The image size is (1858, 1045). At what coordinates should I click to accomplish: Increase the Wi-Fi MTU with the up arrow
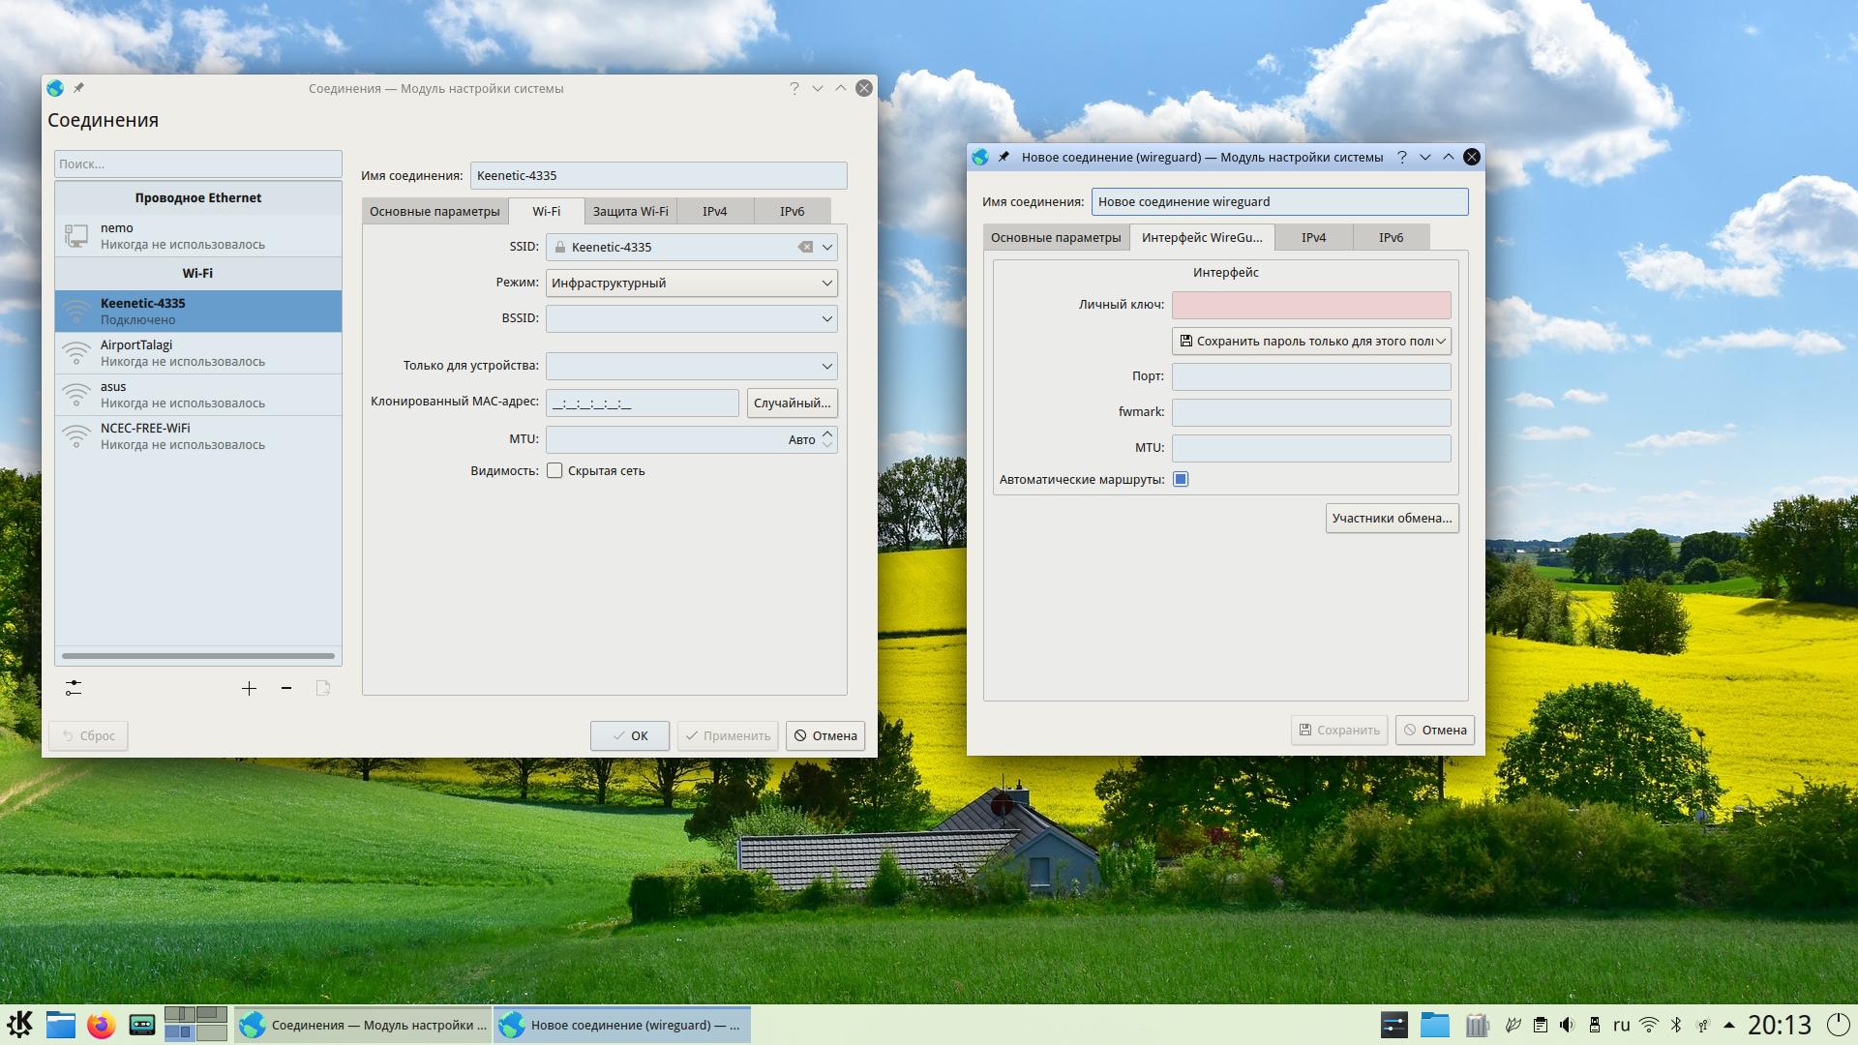coord(827,433)
